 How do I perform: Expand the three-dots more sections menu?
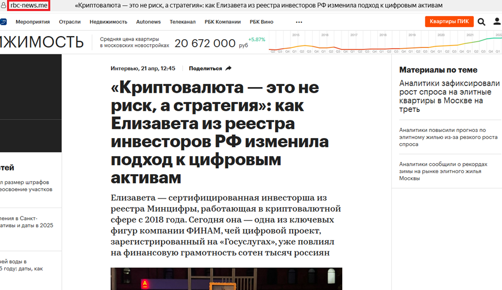pyautogui.click(x=299, y=22)
